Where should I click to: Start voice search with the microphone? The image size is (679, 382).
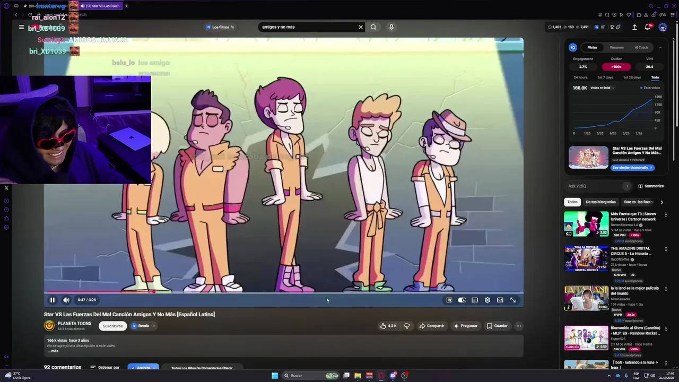391,27
